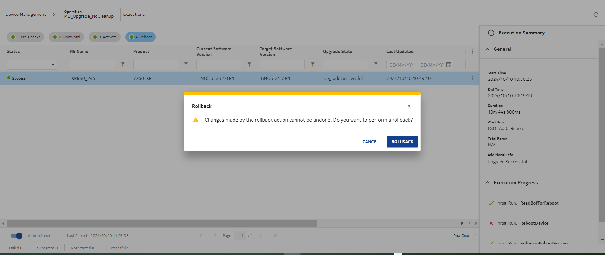Viewport: 605px width, 255px height.
Task: Open the Status filter dropdown
Action: coord(32,65)
